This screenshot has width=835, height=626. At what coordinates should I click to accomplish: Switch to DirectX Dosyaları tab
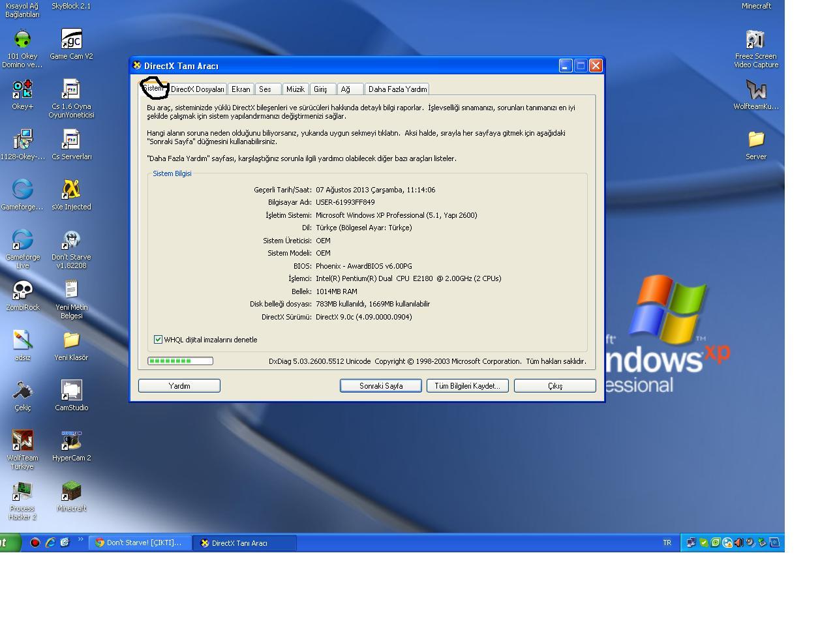[198, 89]
